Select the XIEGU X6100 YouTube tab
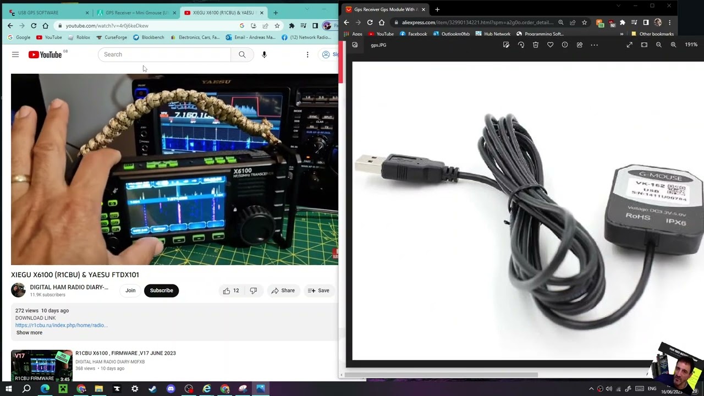The height and width of the screenshot is (396, 704). (x=223, y=13)
